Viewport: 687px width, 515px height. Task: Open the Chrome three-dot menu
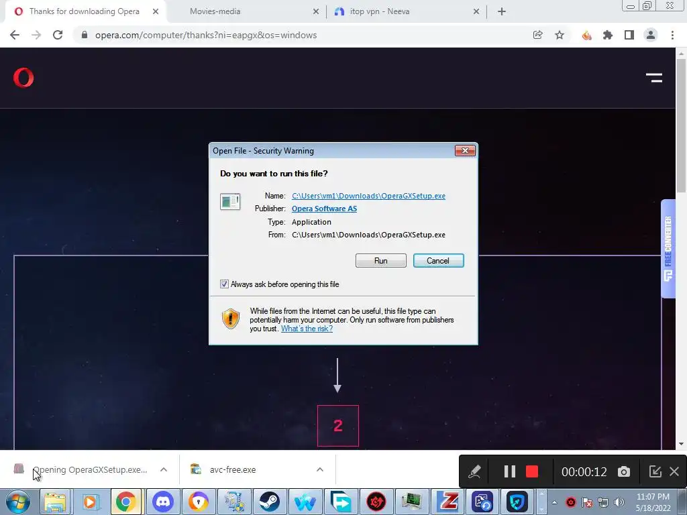(x=672, y=35)
